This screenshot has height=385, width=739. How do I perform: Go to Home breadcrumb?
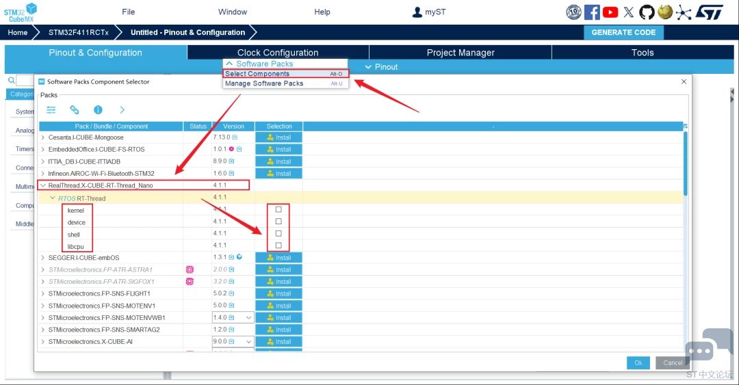17,32
